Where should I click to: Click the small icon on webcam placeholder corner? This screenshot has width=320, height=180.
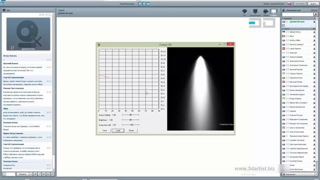click(x=12, y=48)
